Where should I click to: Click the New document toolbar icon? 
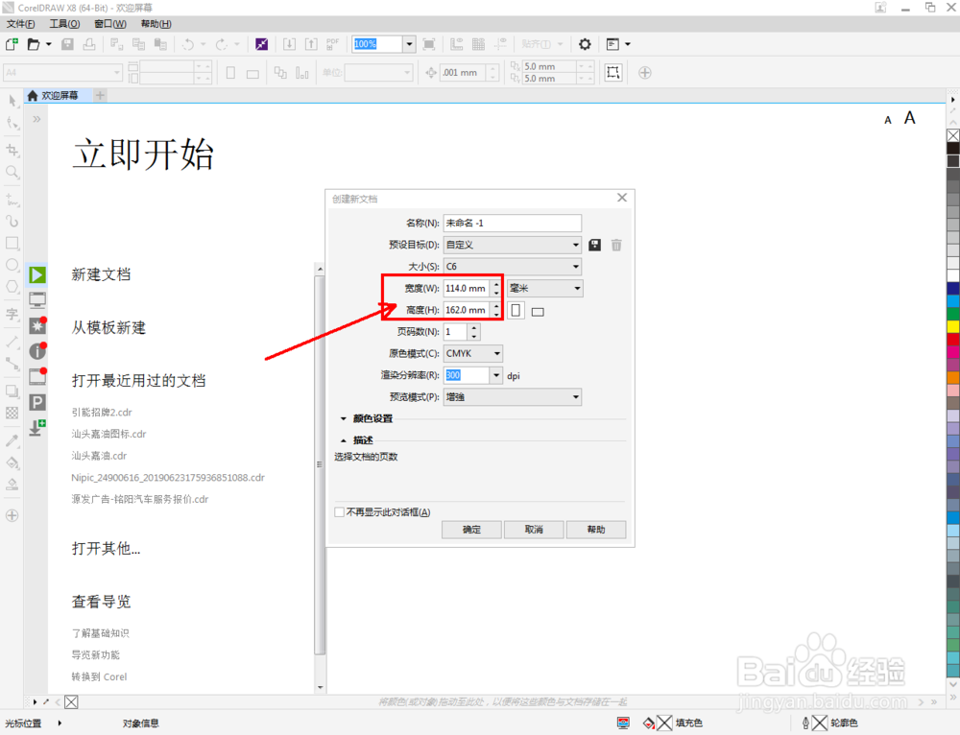click(x=12, y=44)
